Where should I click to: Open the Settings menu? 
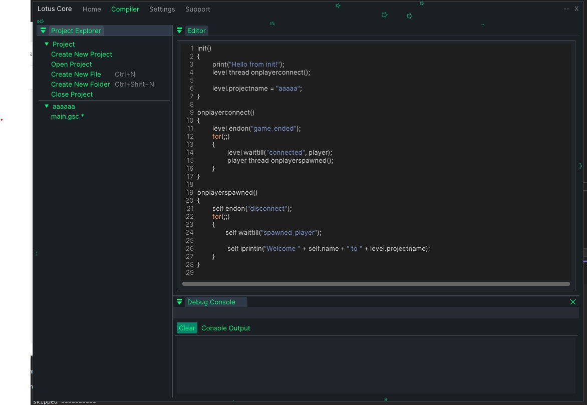click(x=162, y=9)
